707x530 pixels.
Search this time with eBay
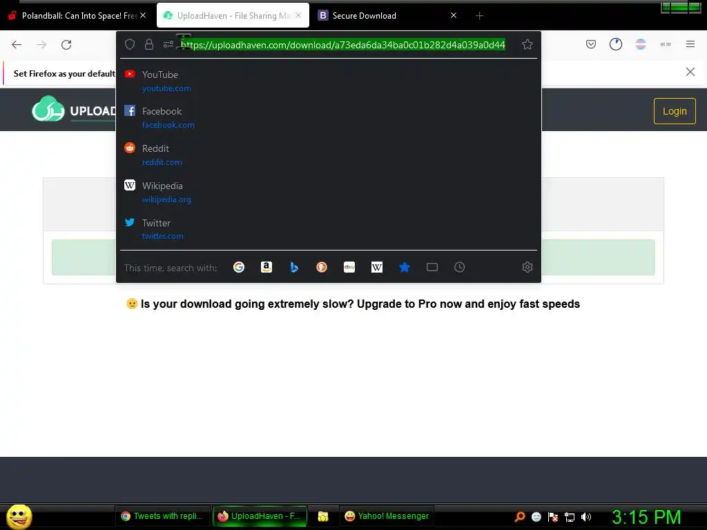coord(349,267)
